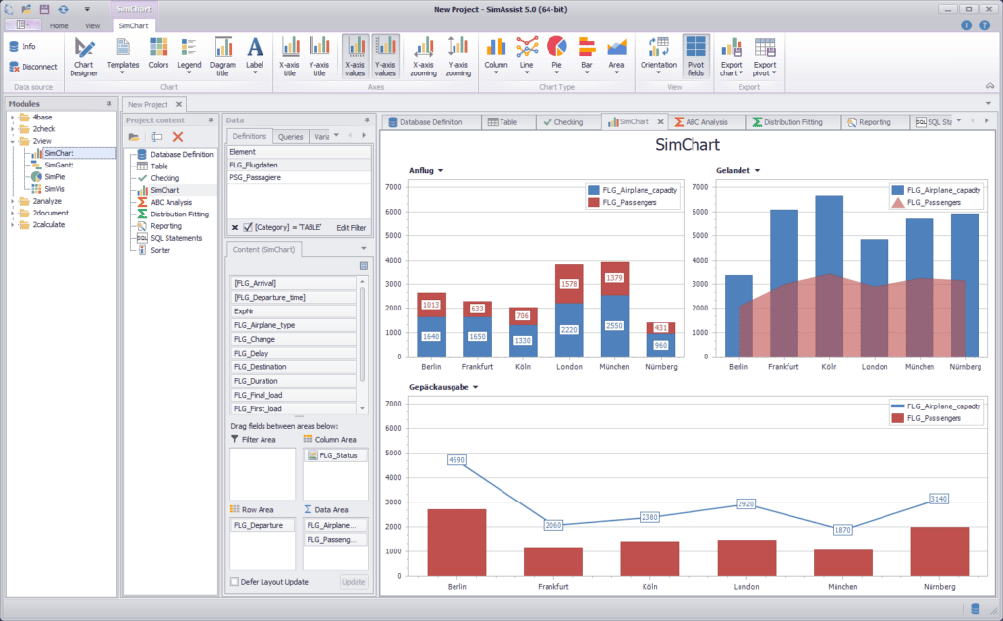
Task: Remove the [Category] filter with the X
Action: [235, 227]
